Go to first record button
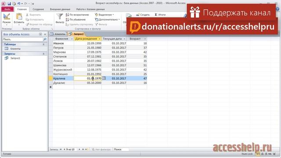This screenshot has width=281, height=158. tap(61, 149)
